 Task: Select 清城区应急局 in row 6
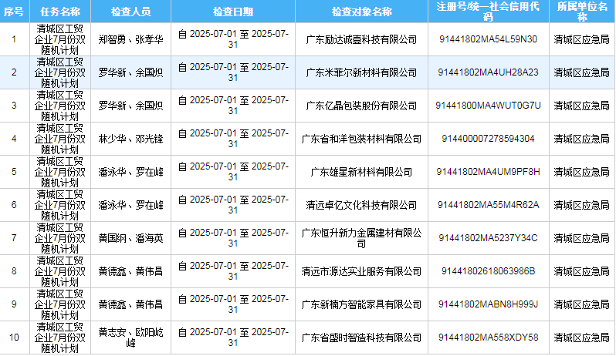(x=582, y=205)
